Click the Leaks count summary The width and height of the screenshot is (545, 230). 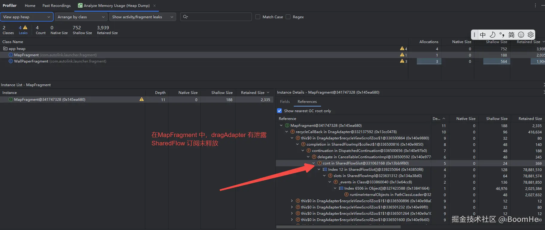tap(23, 30)
